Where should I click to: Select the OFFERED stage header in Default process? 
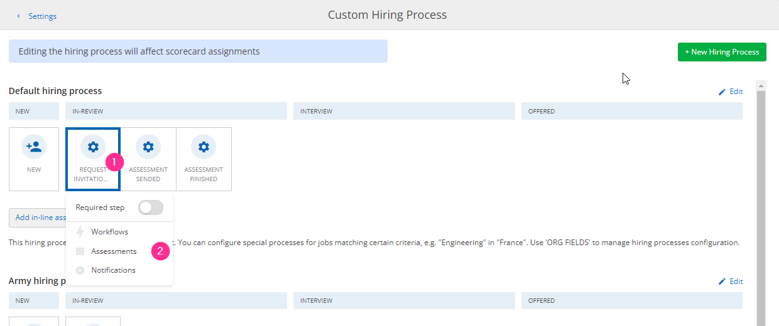pos(631,111)
